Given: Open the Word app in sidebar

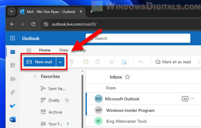Looking at the screenshot, I should [x=13, y=119].
